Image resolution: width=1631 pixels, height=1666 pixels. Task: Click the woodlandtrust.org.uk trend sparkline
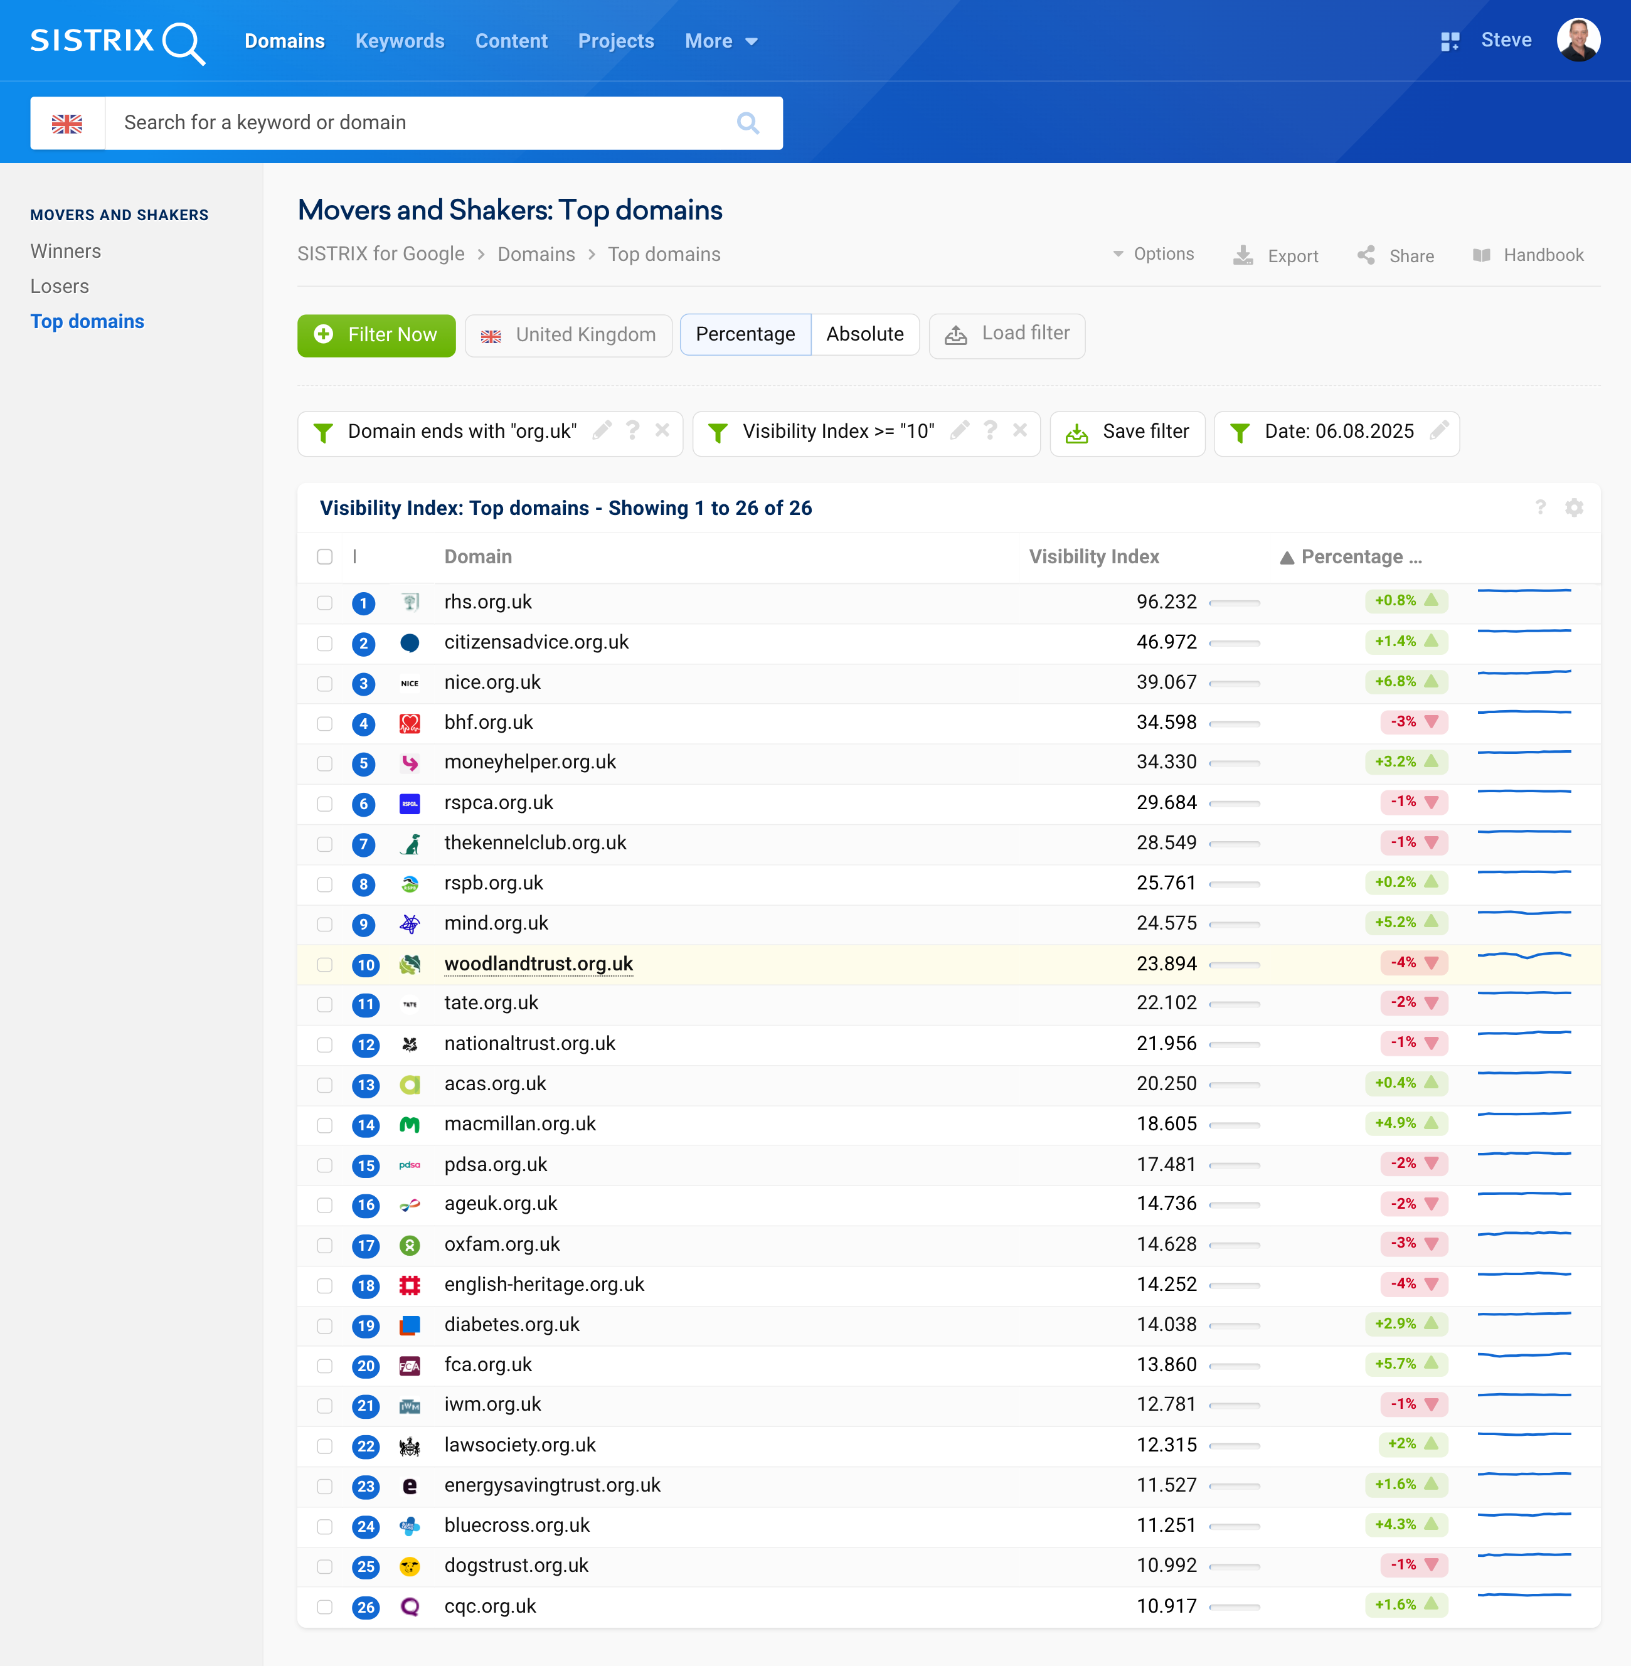pos(1525,955)
